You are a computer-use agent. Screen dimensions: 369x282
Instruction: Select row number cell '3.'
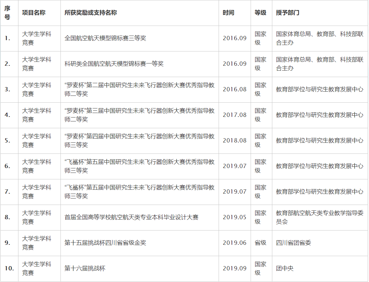[x=9, y=90]
